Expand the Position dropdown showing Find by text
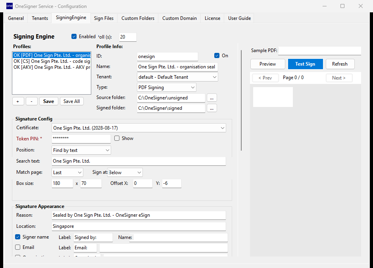Screen dimensions: 373x268 pos(81,150)
